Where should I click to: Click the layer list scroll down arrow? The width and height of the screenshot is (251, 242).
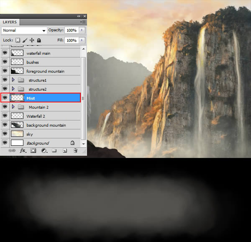click(x=84, y=144)
